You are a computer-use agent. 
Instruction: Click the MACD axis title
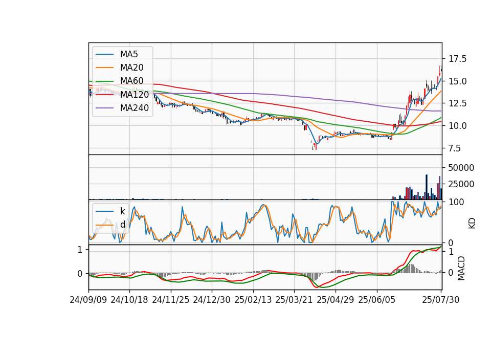[461, 269]
